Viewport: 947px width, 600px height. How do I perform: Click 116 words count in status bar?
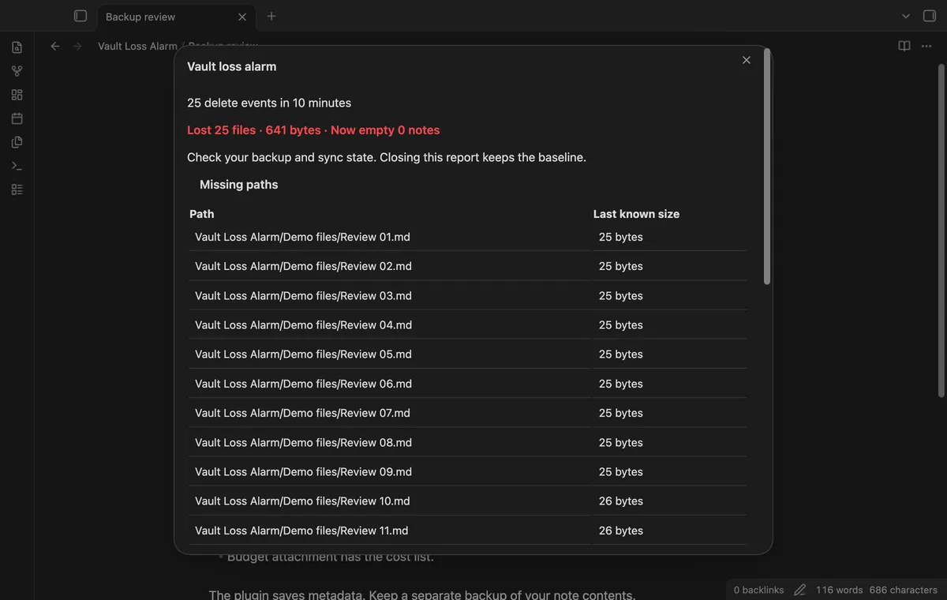839,590
